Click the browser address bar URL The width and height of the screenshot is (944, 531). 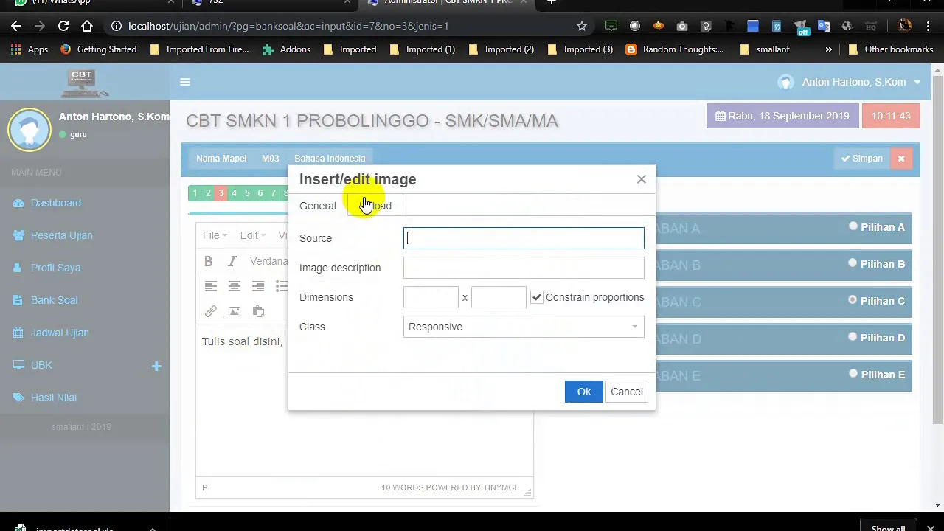288,26
